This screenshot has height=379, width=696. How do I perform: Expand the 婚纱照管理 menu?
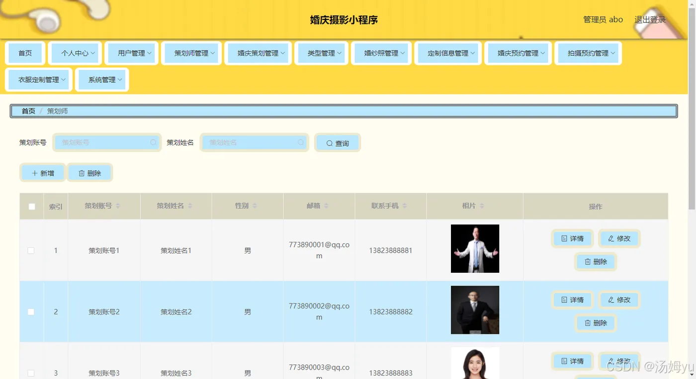point(381,53)
